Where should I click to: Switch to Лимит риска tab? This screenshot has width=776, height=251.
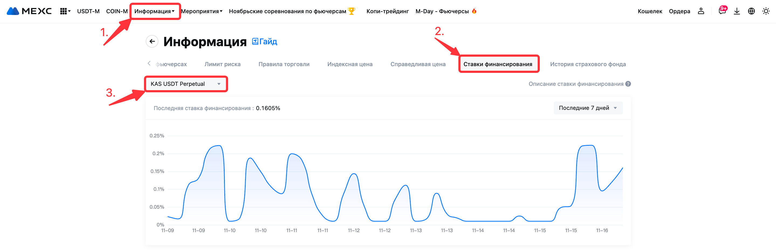[x=222, y=64]
